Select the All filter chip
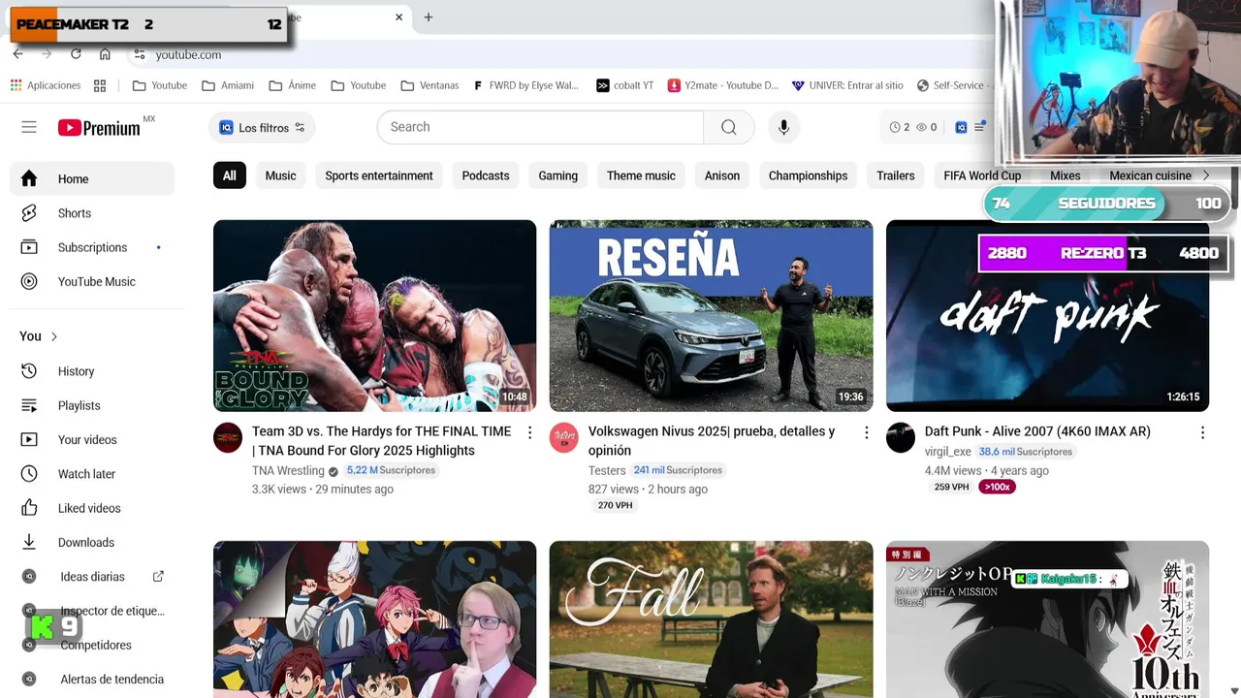 coord(229,175)
